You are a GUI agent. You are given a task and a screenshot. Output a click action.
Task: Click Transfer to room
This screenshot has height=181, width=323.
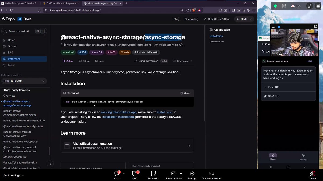(212, 175)
